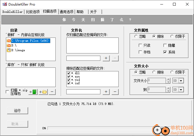194x136 pixels.
Task: Open the 帮助 tab
Action: (82, 12)
